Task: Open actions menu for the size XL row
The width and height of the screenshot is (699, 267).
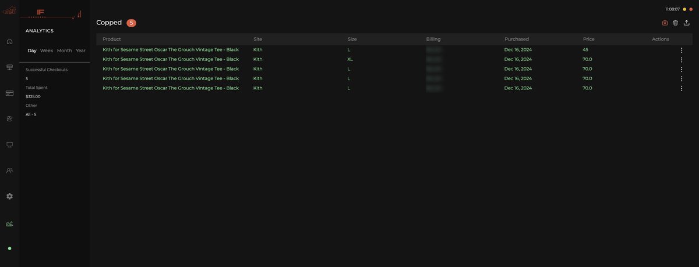Action: 682,60
